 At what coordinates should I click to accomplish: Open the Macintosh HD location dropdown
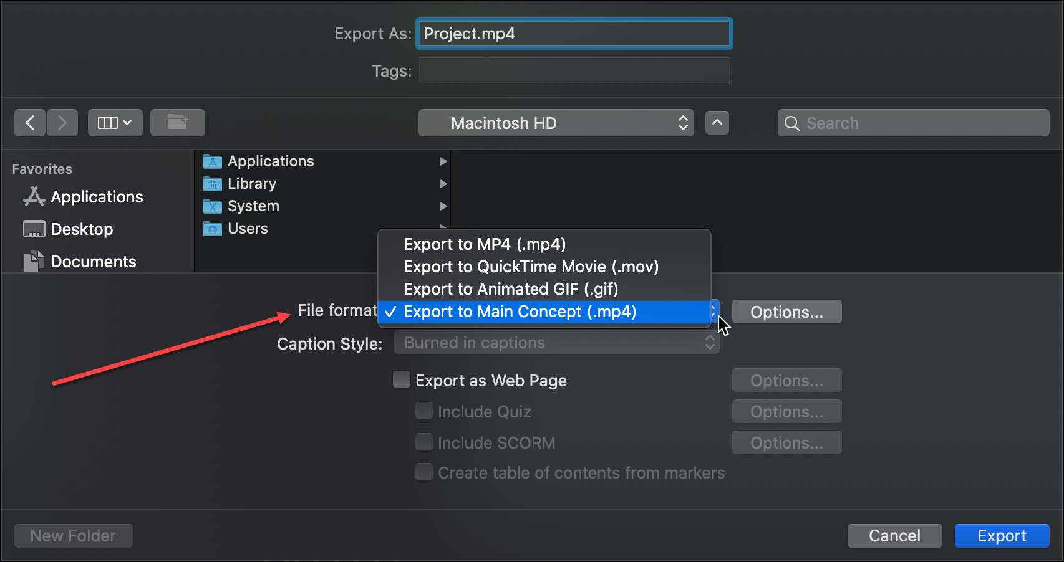[556, 123]
